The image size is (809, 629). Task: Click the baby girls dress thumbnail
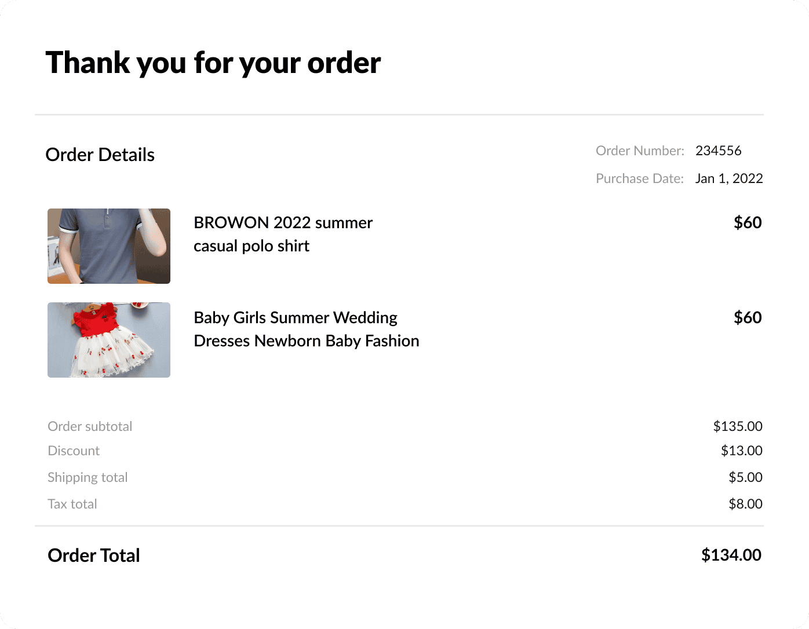(x=109, y=340)
